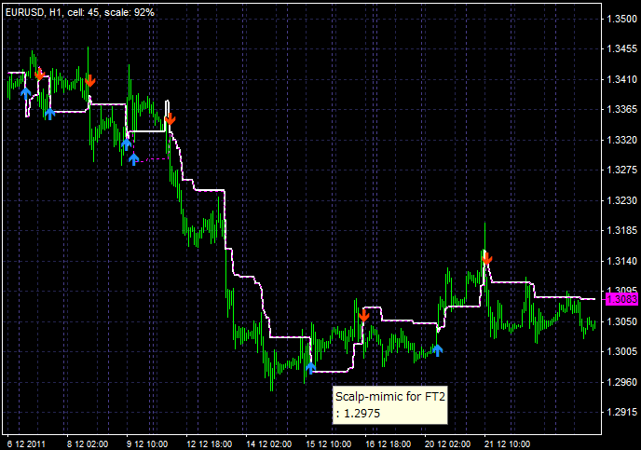Click blue up arrow above 9 12 10:00 at 1.3320
The height and width of the screenshot is (450, 641).
click(127, 143)
